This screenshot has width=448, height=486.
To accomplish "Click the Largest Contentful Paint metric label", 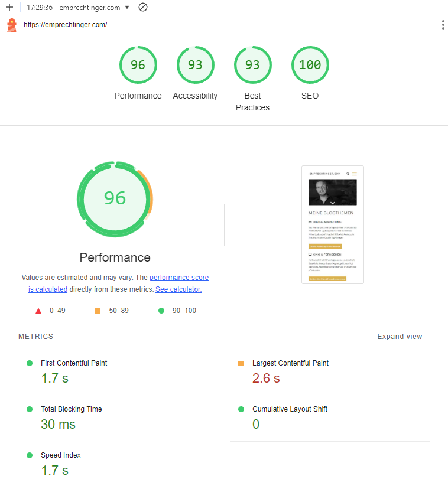I will (290, 363).
